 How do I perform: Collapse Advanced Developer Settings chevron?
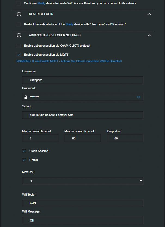coord(149,35)
